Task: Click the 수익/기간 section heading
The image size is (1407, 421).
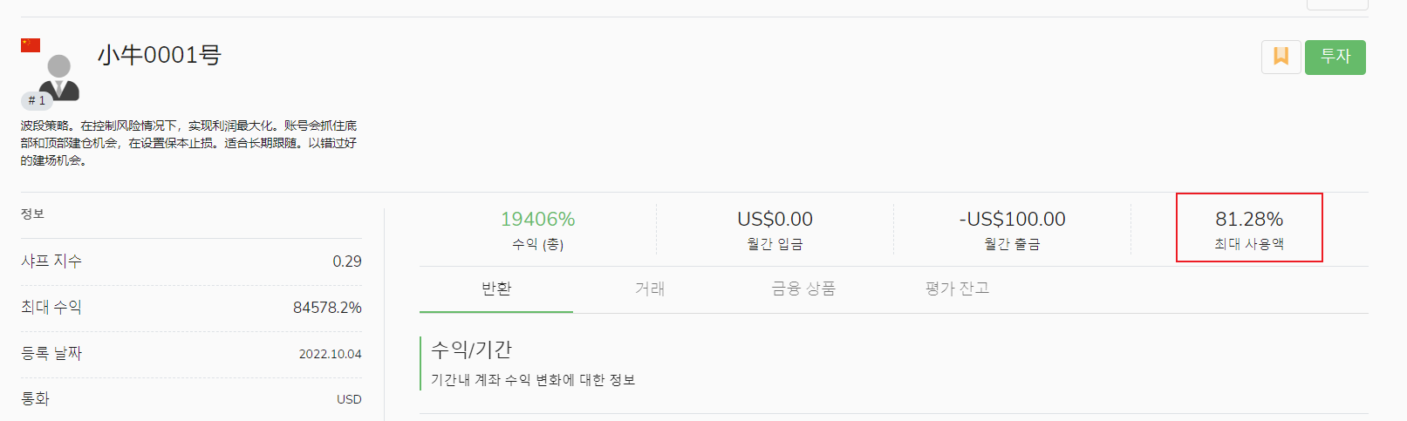Action: [471, 350]
